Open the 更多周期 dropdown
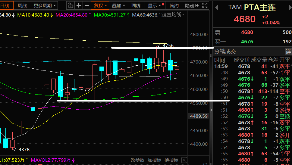 coord(45,5)
